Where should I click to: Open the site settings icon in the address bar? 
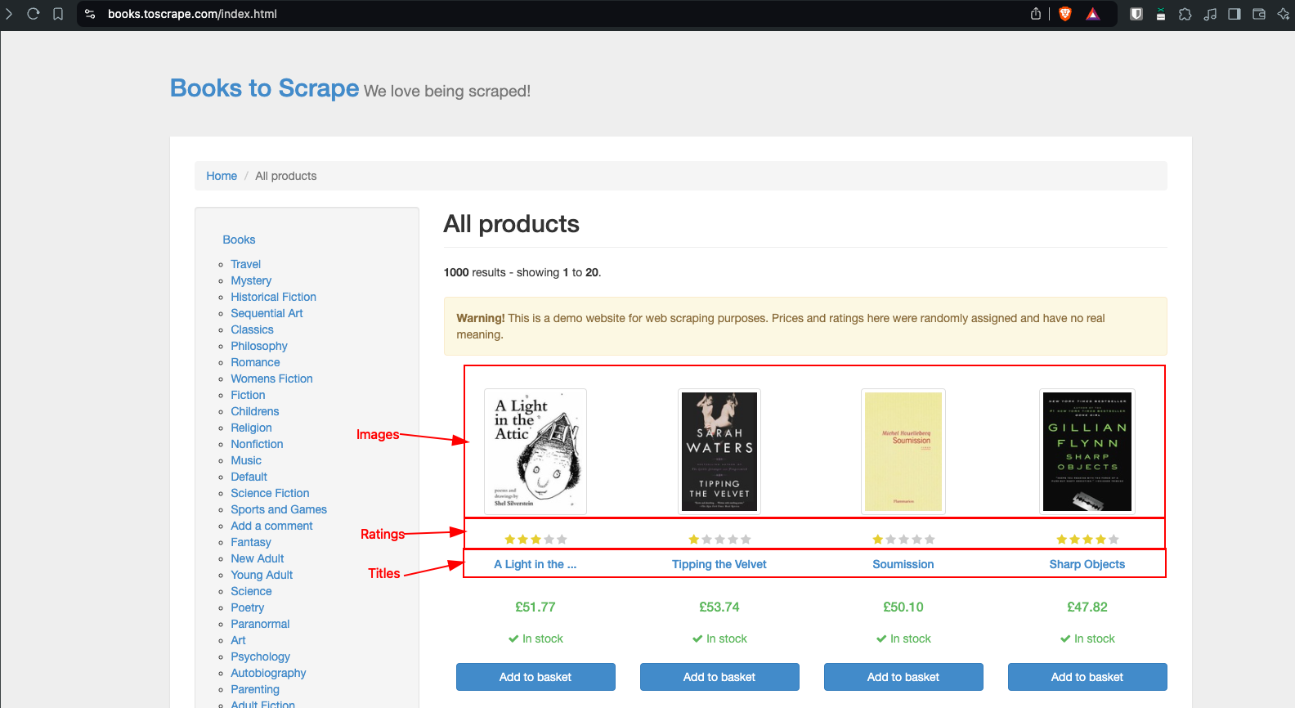point(91,14)
